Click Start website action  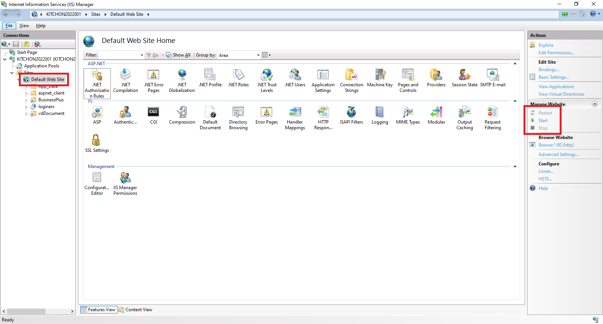pyautogui.click(x=543, y=121)
